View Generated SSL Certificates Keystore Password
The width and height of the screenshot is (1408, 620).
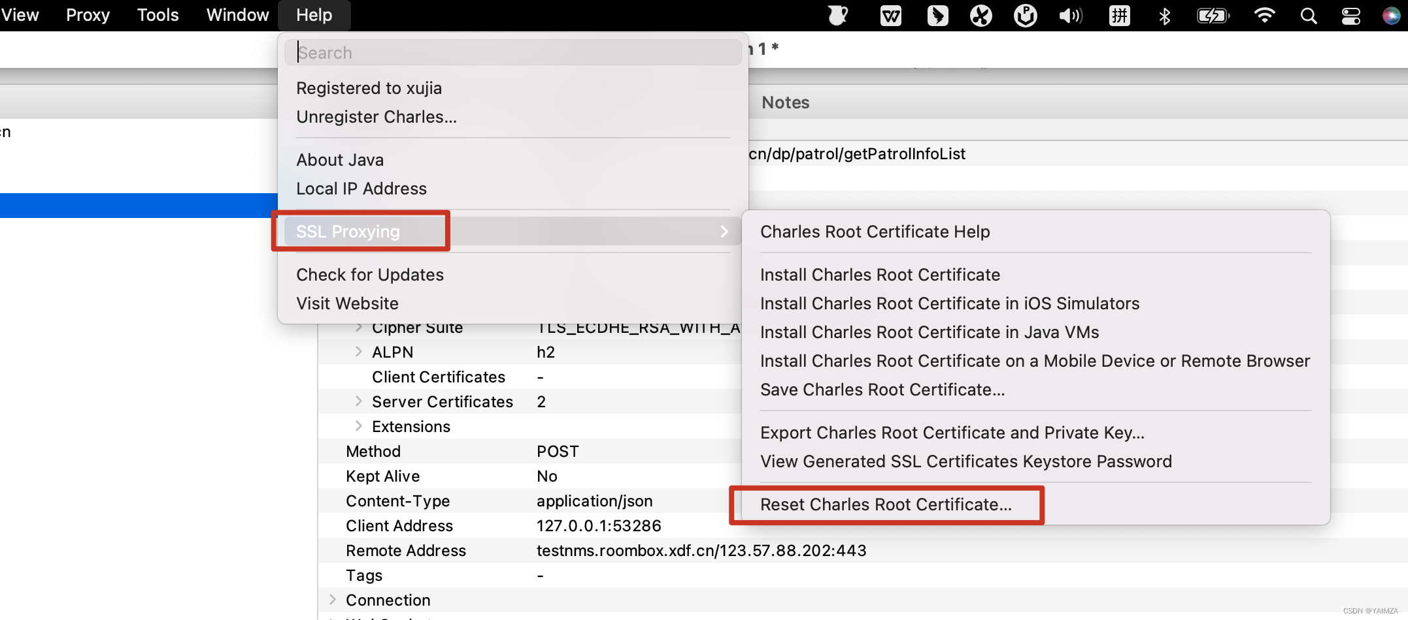pos(965,461)
